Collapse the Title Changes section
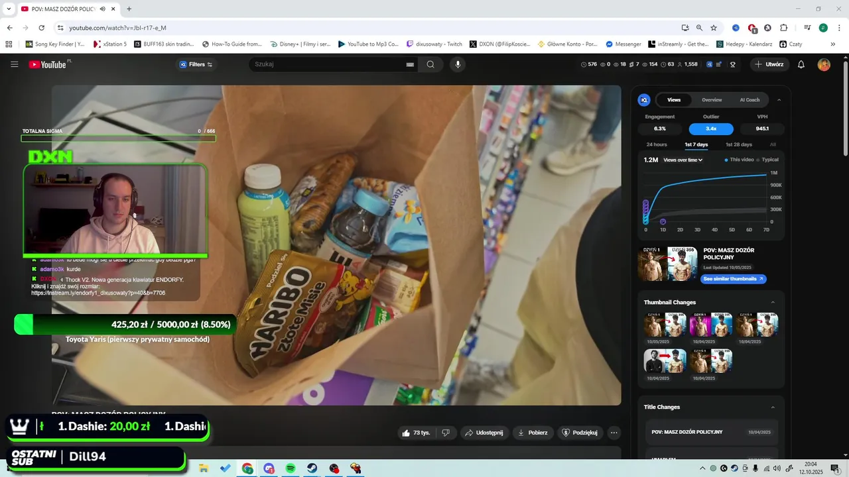The image size is (849, 477). (773, 407)
